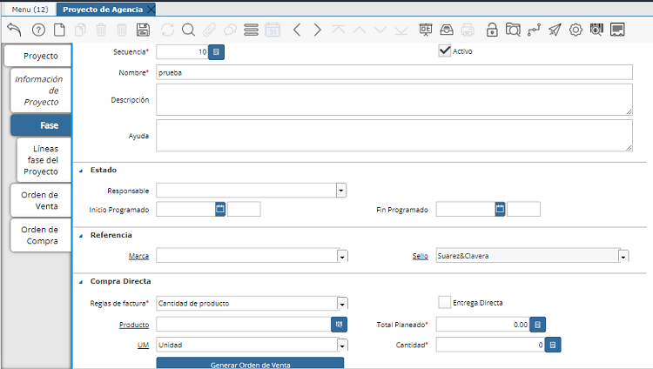Enable the Entrega Directa checkbox
The width and height of the screenshot is (653, 369).
444,302
